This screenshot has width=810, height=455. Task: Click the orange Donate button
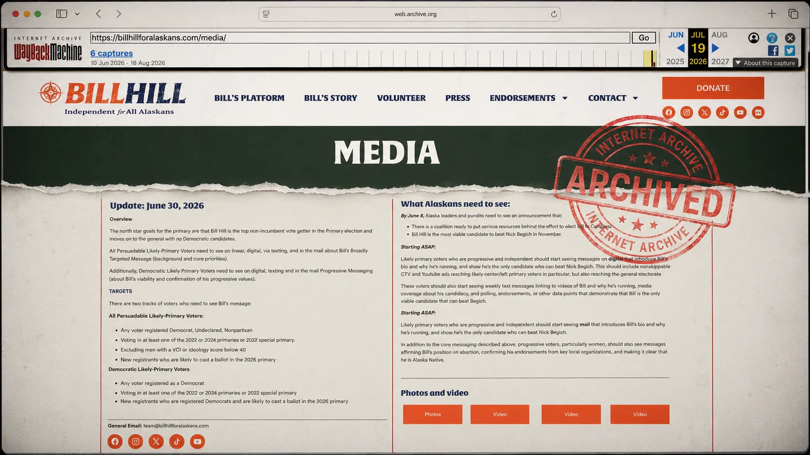pyautogui.click(x=713, y=88)
